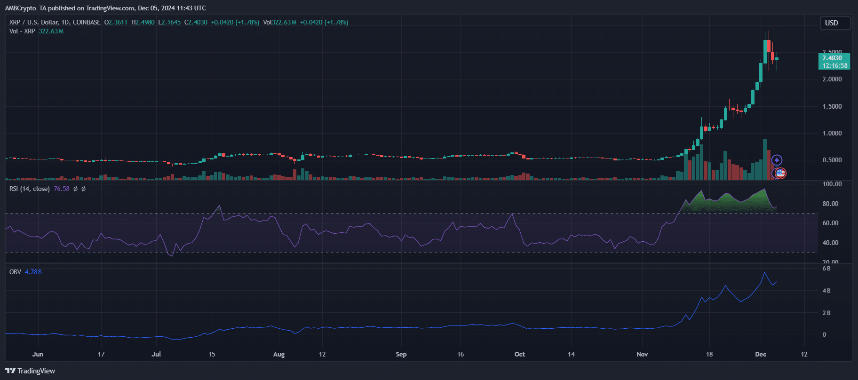Click the TradingView logo
This screenshot has height=380, width=858.
click(30, 371)
